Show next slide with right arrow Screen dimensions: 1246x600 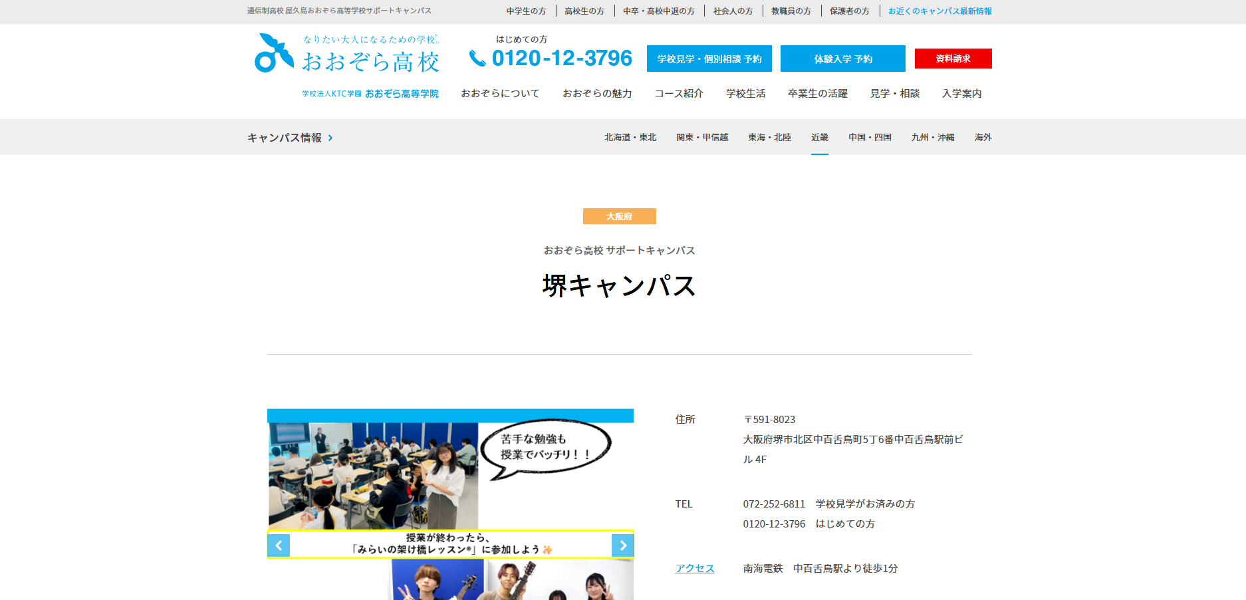click(x=622, y=545)
